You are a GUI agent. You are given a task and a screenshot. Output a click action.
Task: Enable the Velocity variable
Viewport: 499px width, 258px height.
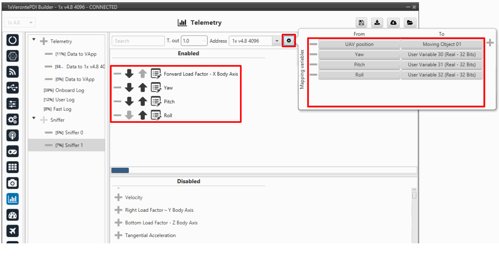[118, 198]
